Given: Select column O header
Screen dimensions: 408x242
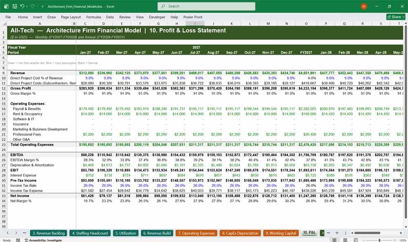Looking at the screenshot, I should tap(306, 23).
